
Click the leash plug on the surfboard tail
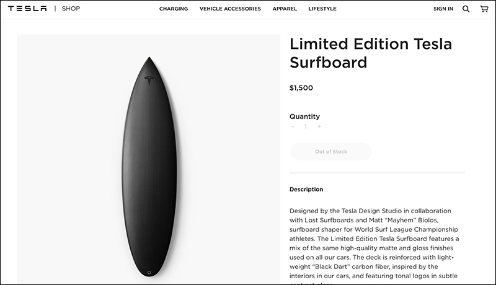click(149, 273)
